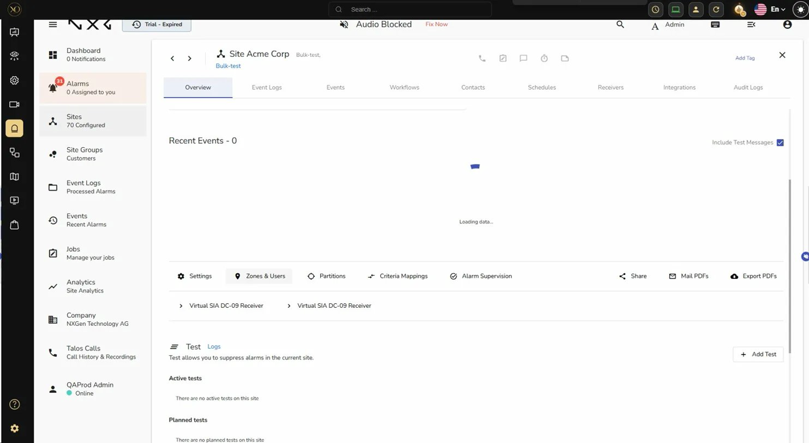Switch to the Event Logs tab
The height and width of the screenshot is (443, 809).
point(266,88)
